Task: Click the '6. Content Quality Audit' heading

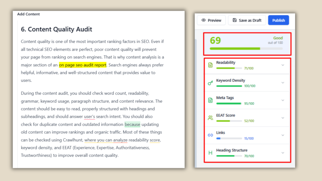Action: (x=57, y=29)
